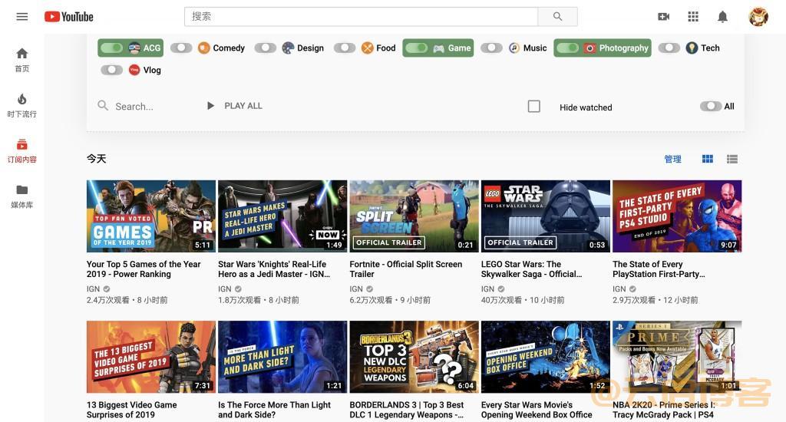Image resolution: width=786 pixels, height=422 pixels.
Task: Click the YouTube logo
Action: (x=69, y=17)
